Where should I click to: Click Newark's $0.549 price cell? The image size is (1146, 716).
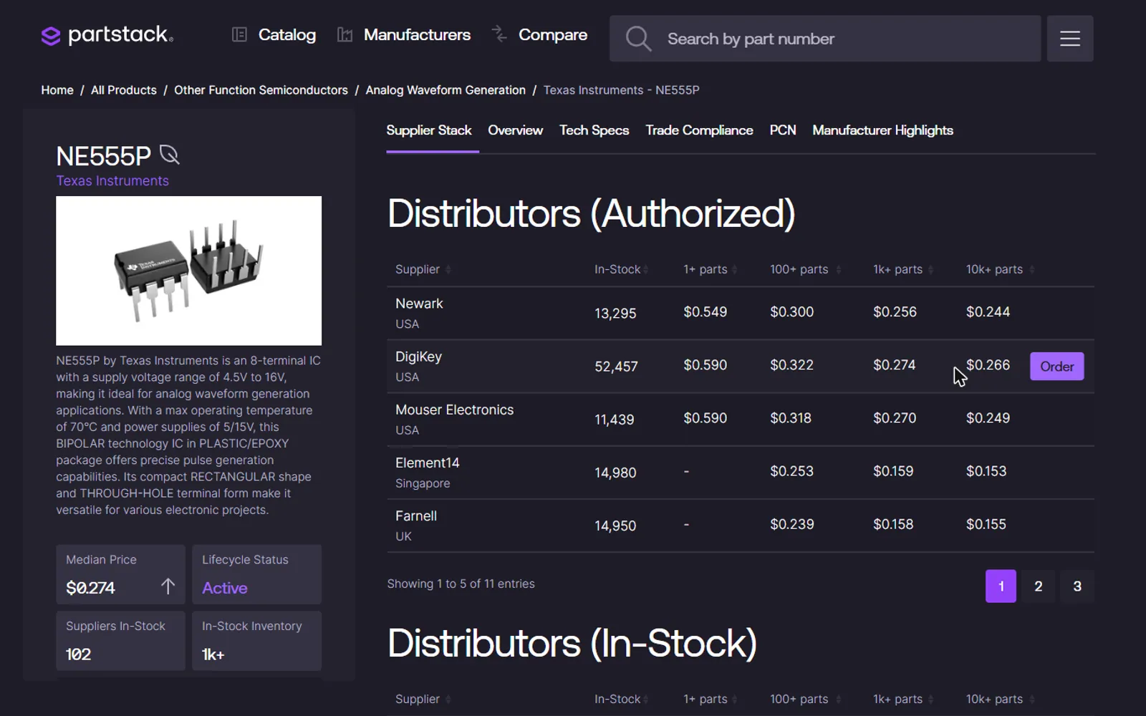point(705,312)
